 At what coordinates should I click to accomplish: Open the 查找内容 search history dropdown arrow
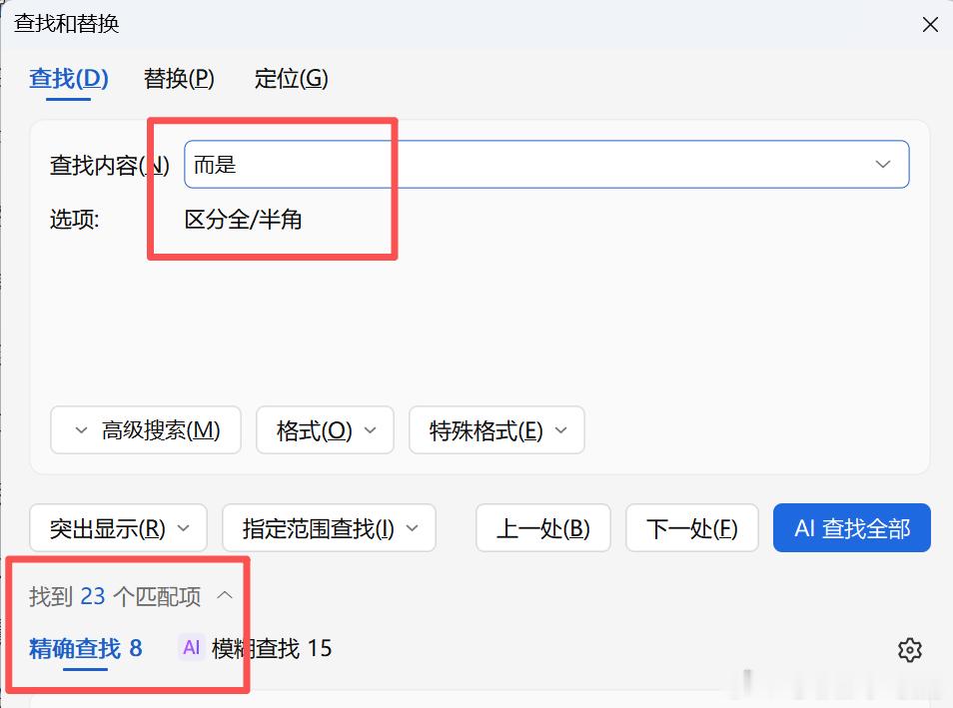tap(882, 164)
